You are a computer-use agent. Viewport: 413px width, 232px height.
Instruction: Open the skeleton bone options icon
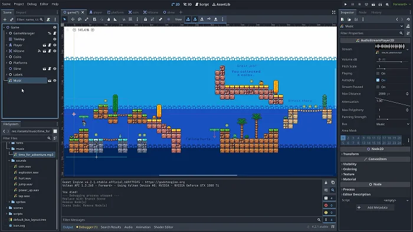pos(160,19)
